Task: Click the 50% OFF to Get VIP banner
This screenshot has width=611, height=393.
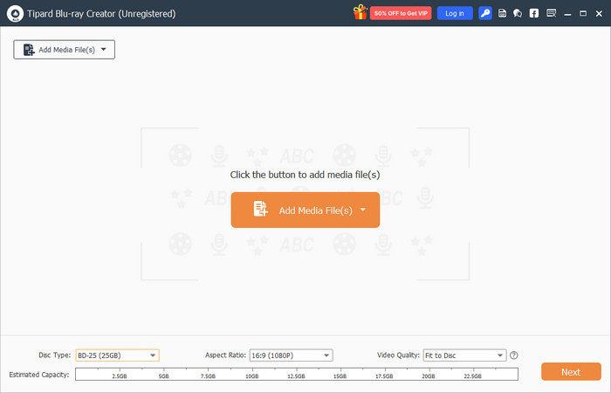Action: pos(402,13)
